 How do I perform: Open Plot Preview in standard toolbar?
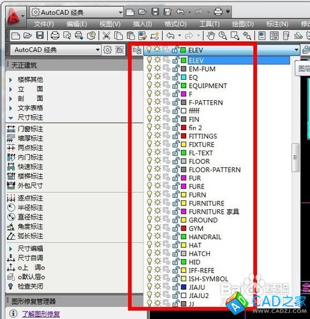coord(67,36)
